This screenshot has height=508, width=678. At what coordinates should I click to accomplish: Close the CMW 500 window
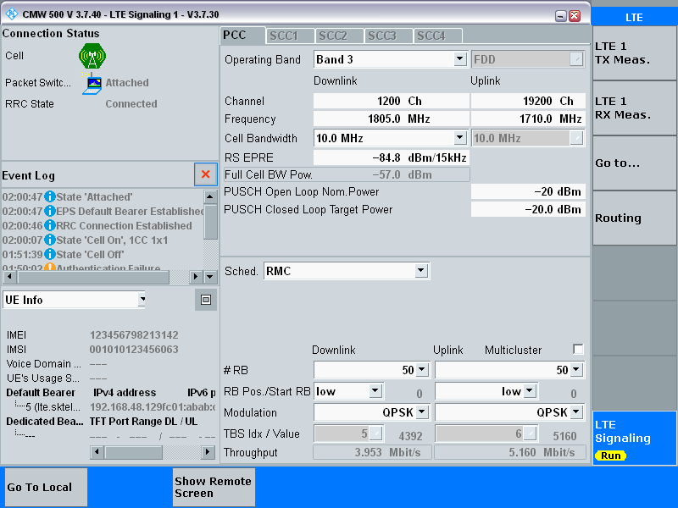click(575, 16)
